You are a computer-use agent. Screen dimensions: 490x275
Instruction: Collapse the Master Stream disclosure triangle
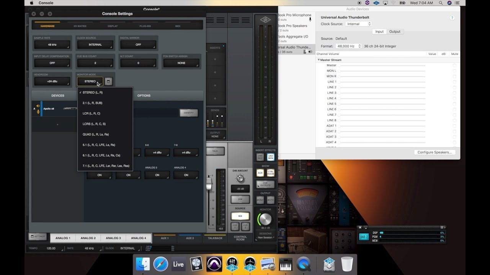click(318, 60)
